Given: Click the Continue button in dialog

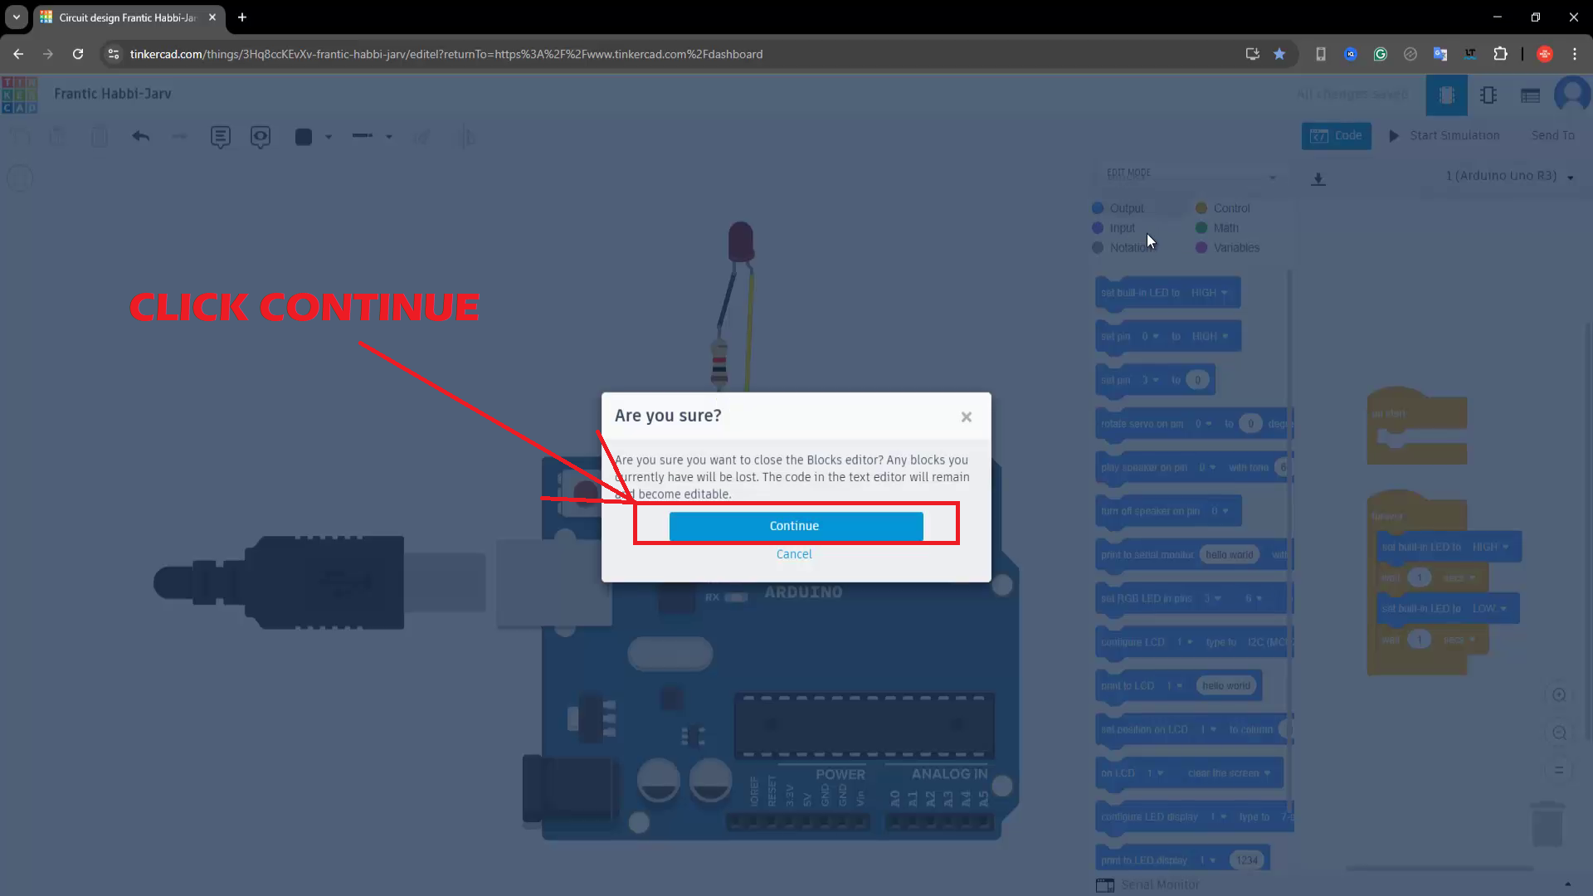Looking at the screenshot, I should pos(795,526).
